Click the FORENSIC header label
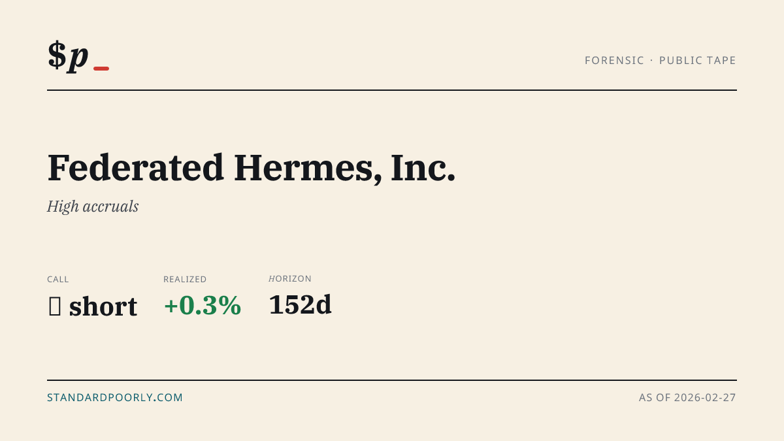This screenshot has width=784, height=441. click(615, 60)
